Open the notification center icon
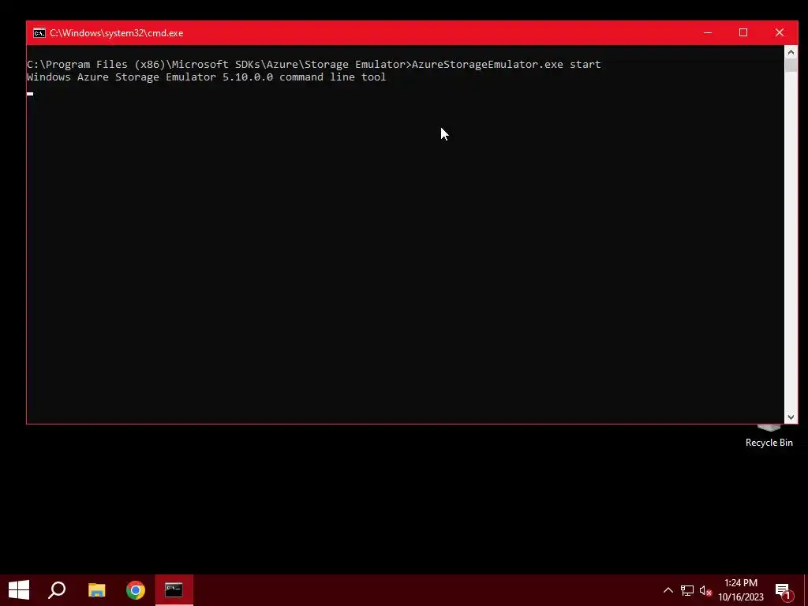The height and width of the screenshot is (606, 808). pyautogui.click(x=783, y=590)
